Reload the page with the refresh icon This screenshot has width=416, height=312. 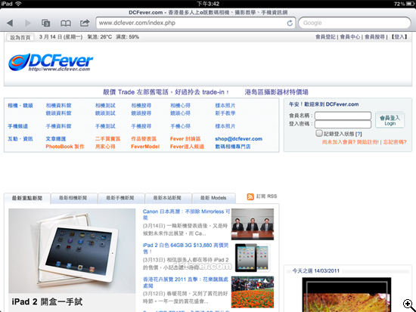point(290,23)
